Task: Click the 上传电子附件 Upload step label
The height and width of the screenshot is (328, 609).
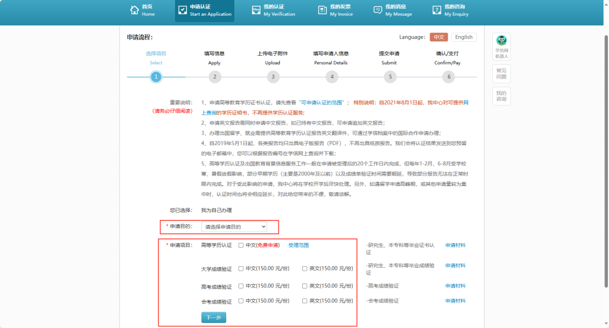Action: (273, 58)
